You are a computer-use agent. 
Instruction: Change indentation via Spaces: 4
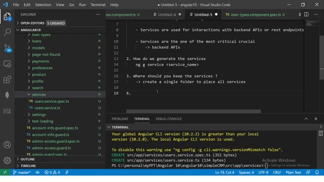click(247, 172)
